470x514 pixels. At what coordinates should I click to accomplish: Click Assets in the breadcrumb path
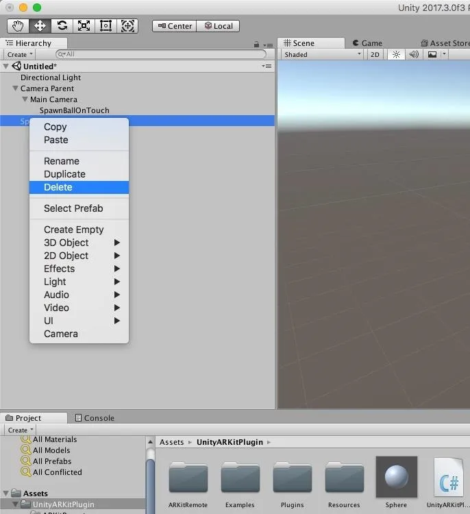[x=171, y=442]
